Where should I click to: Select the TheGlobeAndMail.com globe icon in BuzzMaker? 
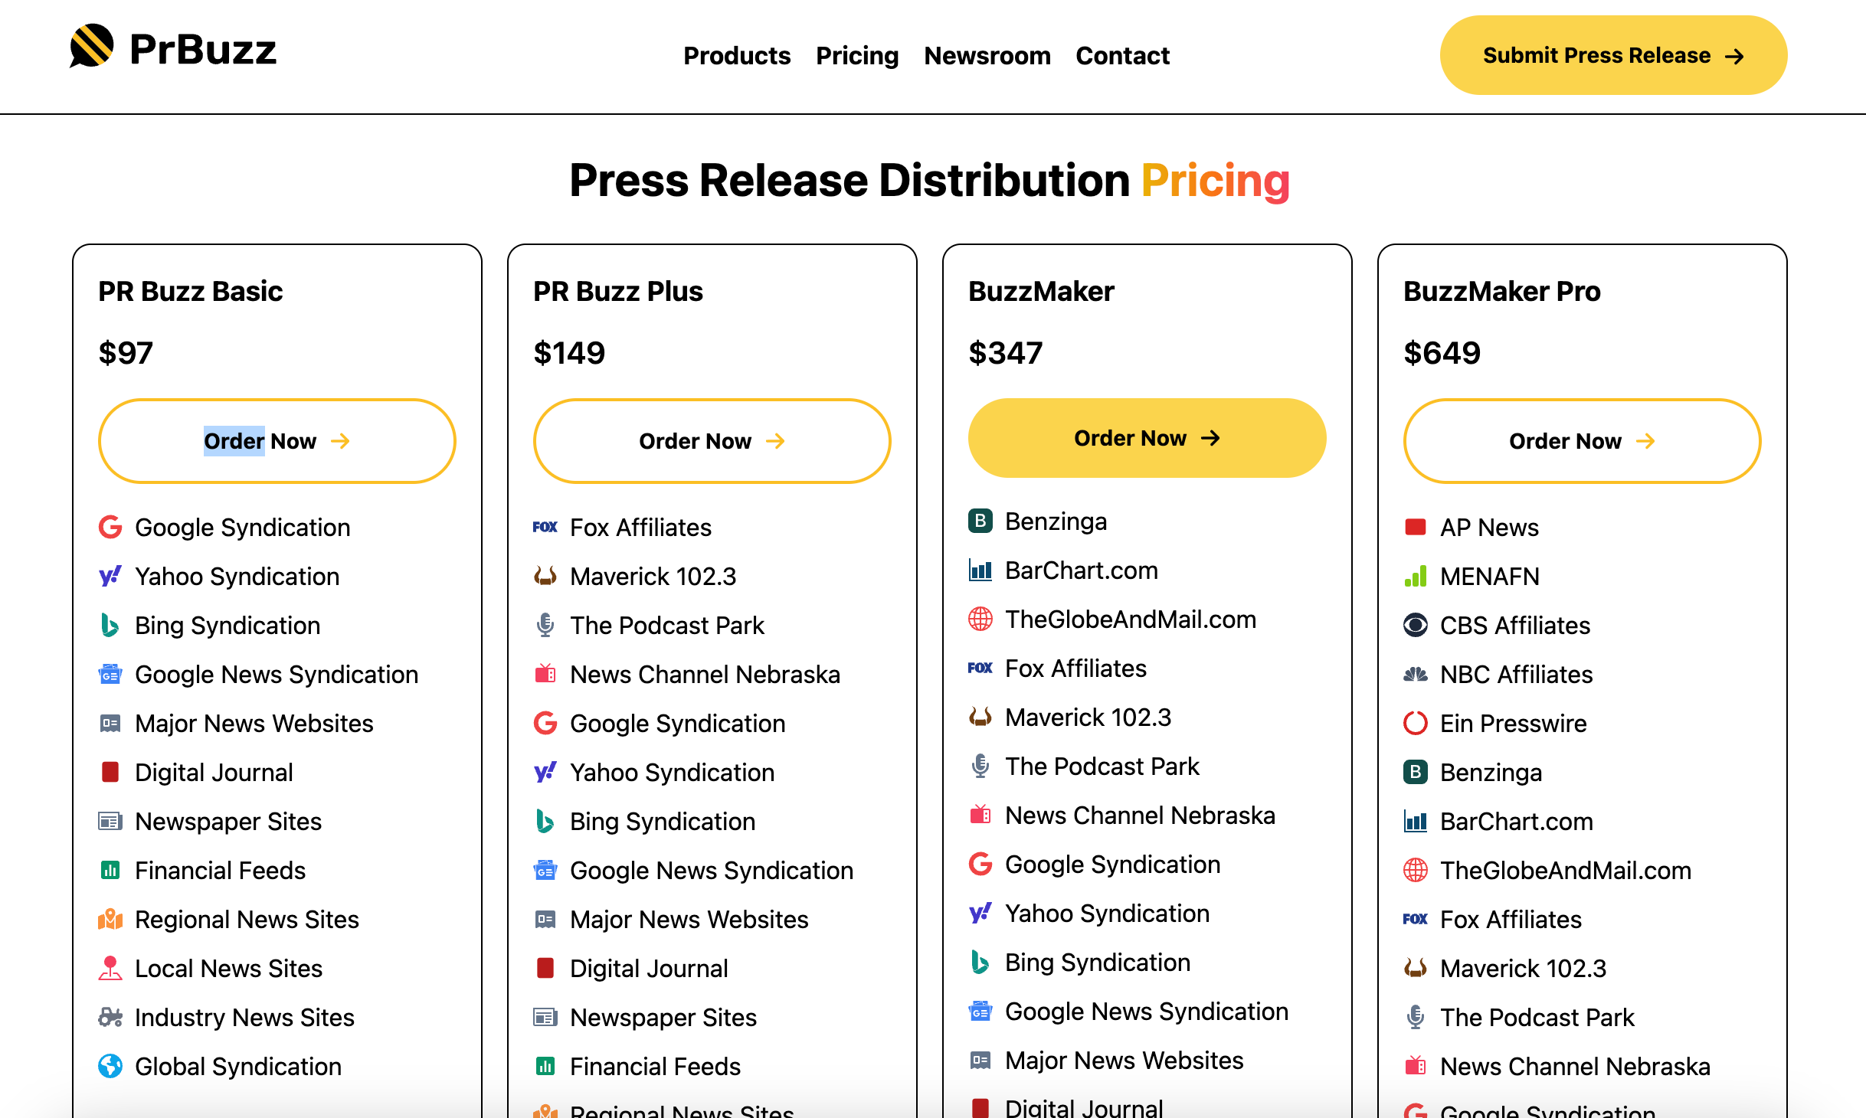[980, 619]
